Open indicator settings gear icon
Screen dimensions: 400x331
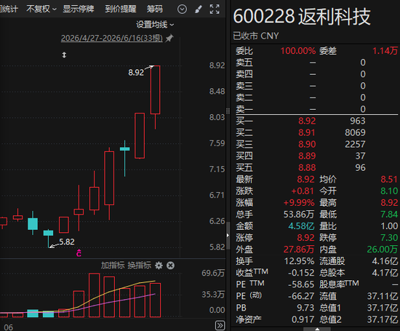159,266
